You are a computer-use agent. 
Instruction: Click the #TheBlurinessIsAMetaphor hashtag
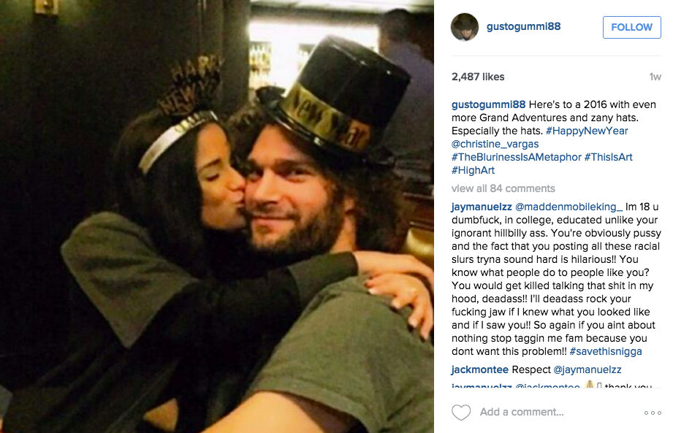pos(517,157)
